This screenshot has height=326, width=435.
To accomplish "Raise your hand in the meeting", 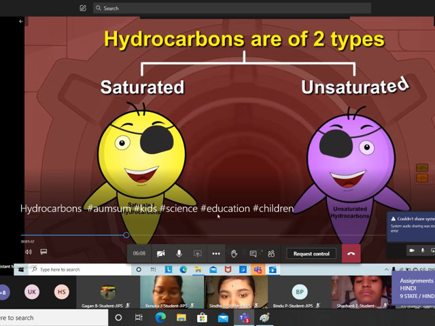I will coord(234,253).
